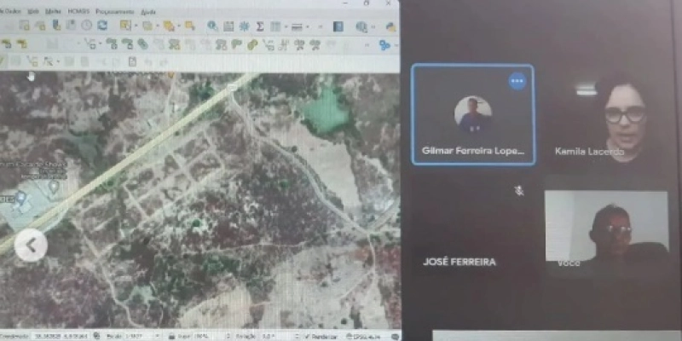Expand the Vertex Tool dropdown arrow

pyautogui.click(x=100, y=43)
